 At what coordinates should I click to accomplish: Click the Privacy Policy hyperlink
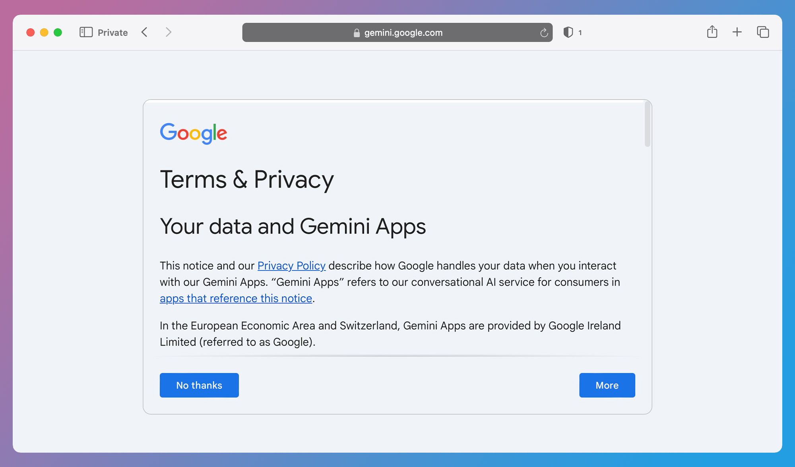[291, 265]
